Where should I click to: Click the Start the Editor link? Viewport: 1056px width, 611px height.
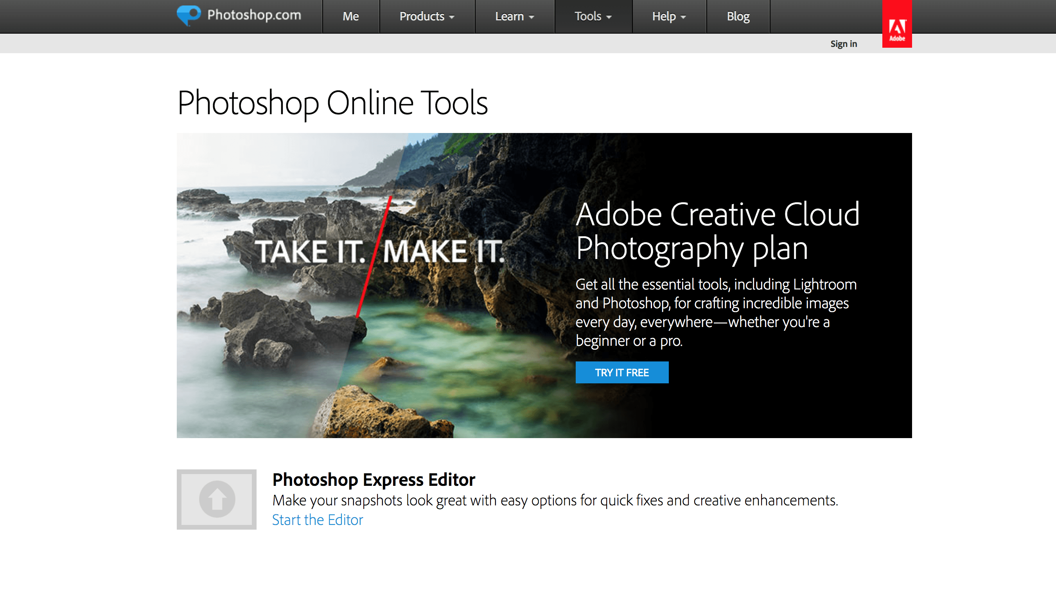[x=318, y=519]
